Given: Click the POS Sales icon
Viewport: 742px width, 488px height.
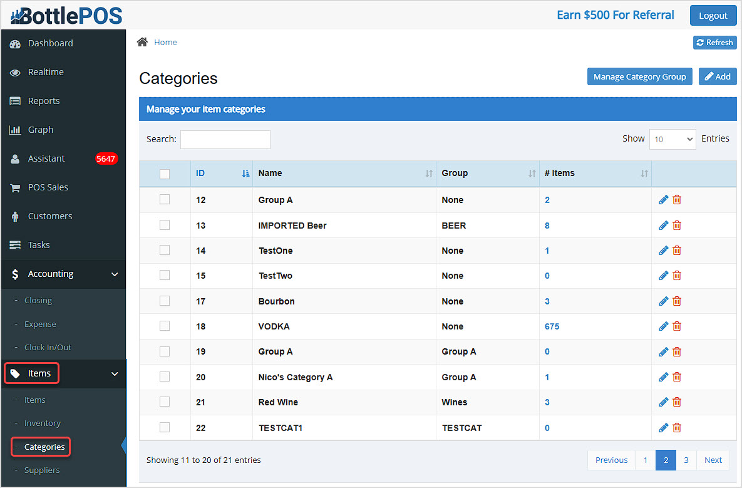Looking at the screenshot, I should pos(16,187).
